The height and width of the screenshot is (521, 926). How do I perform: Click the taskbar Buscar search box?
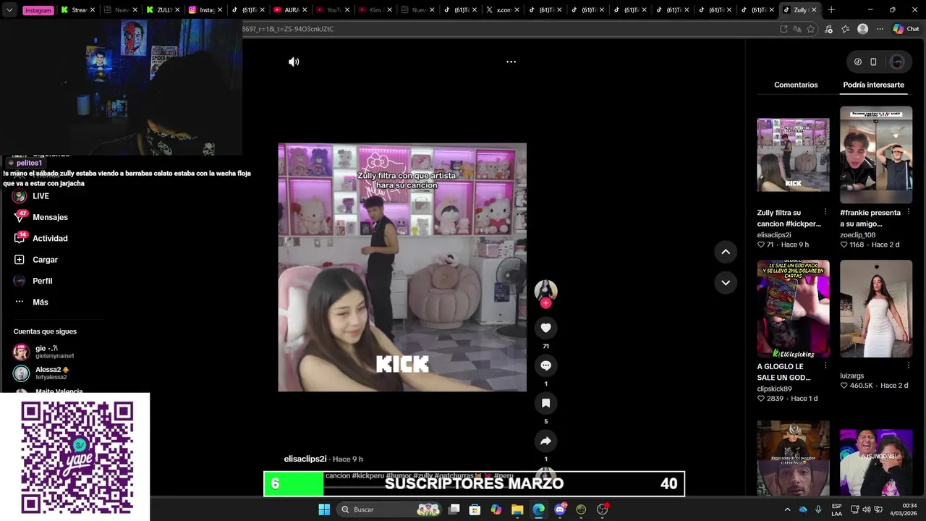(391, 509)
